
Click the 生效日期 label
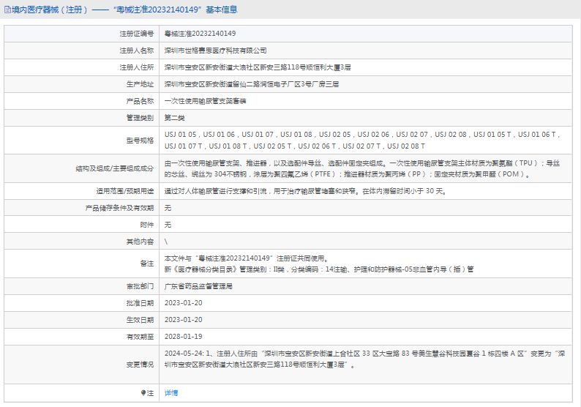tap(140, 320)
